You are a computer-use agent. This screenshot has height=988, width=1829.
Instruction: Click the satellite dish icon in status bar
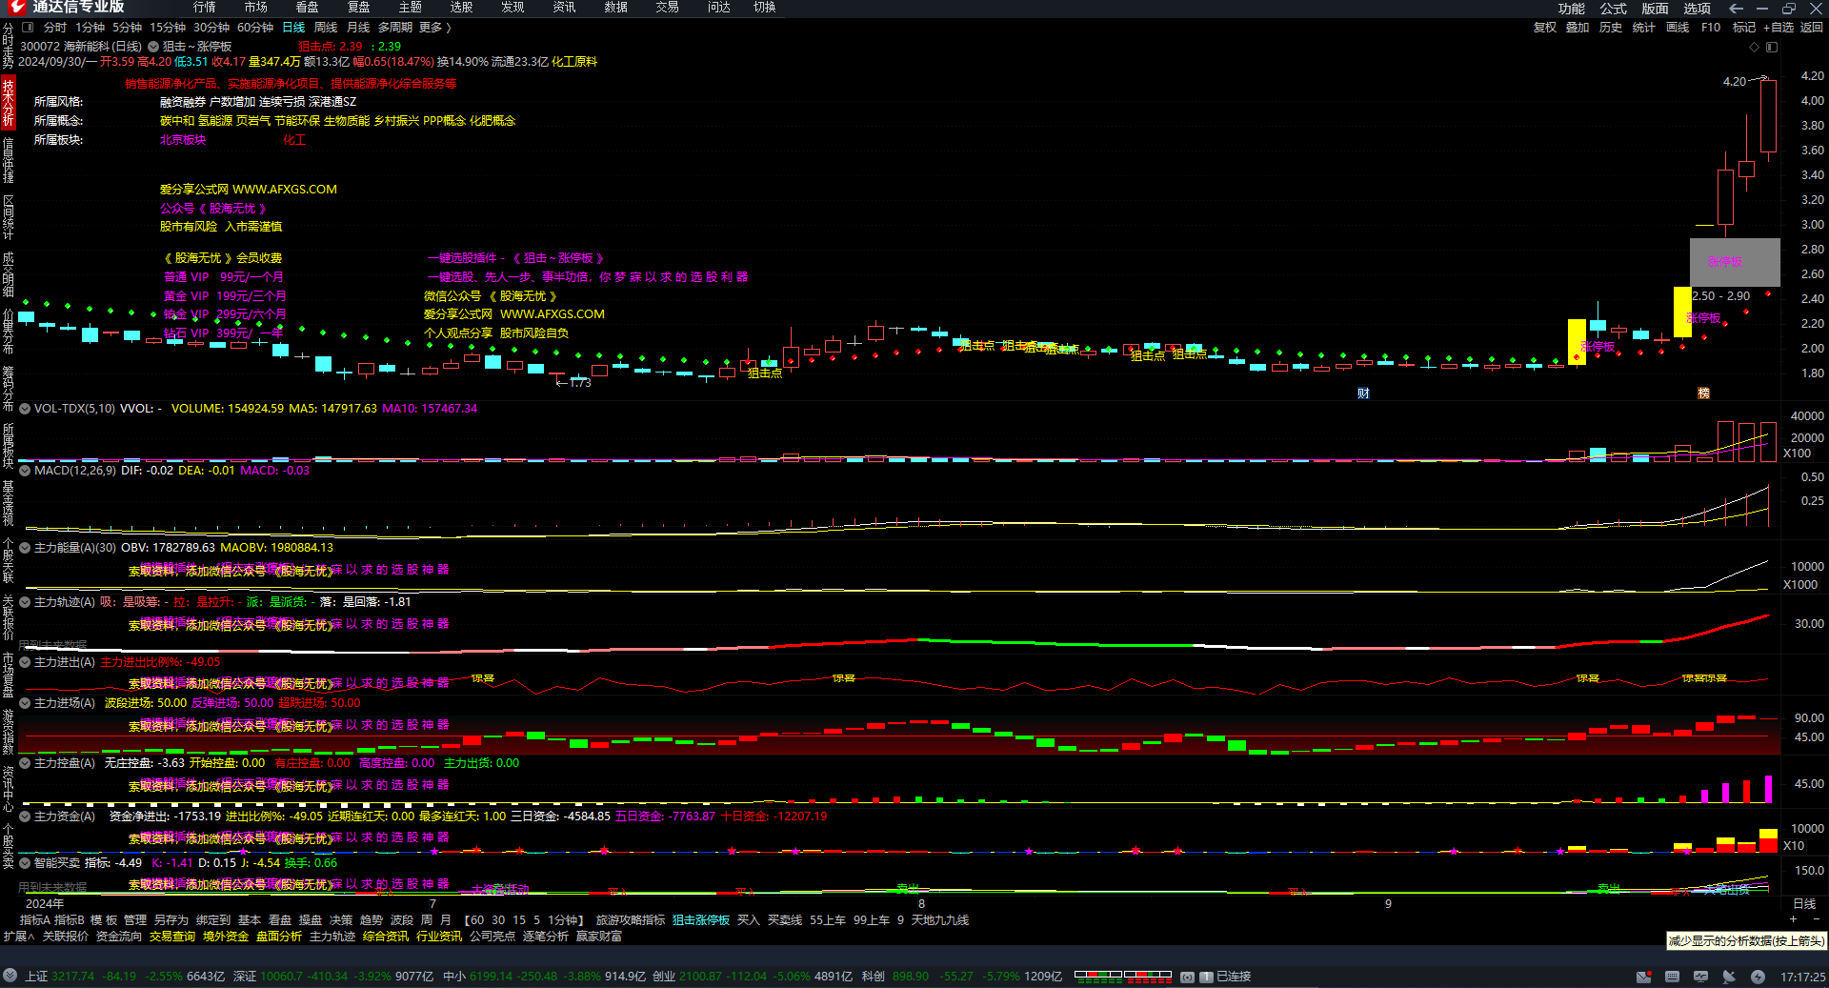coord(1729,977)
